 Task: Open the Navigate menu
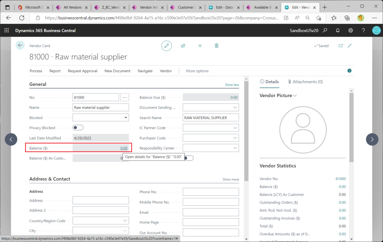(x=145, y=71)
